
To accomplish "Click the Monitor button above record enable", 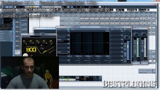I will (x=125, y=59).
